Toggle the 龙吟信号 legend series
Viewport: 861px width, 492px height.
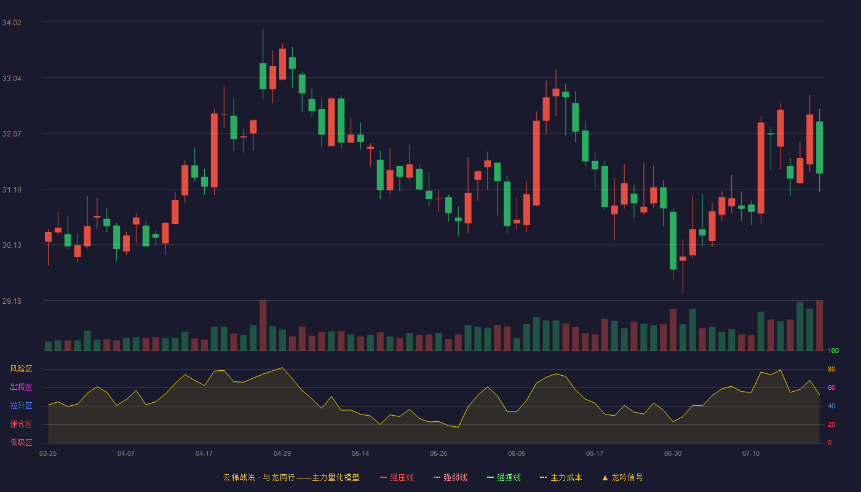pyautogui.click(x=622, y=477)
